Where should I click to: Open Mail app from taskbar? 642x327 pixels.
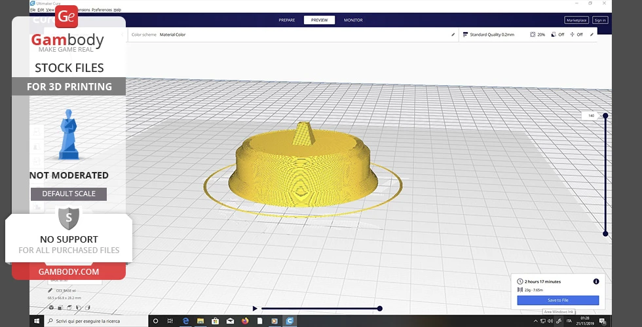[230, 321]
